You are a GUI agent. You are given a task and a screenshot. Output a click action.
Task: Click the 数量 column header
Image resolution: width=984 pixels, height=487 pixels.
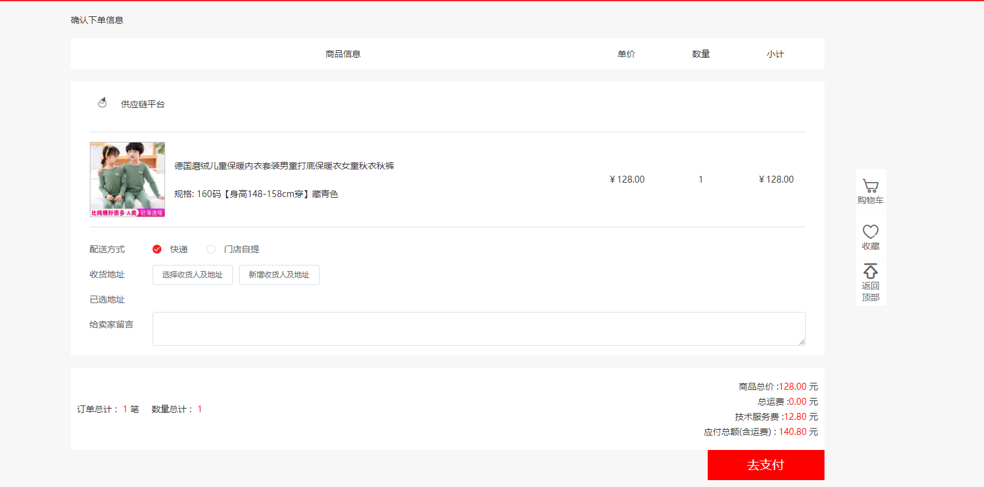701,54
